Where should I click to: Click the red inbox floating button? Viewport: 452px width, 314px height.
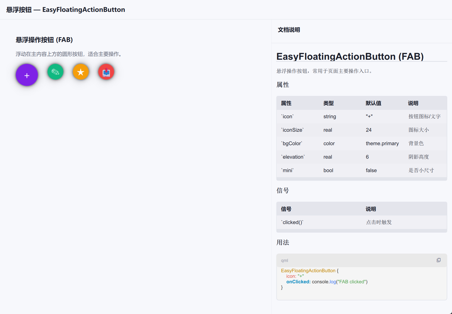click(x=106, y=72)
